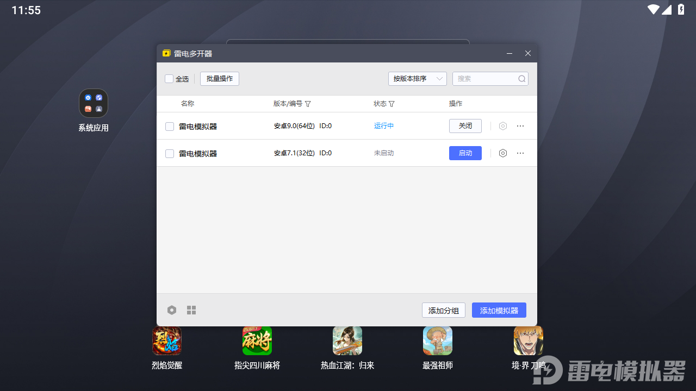696x391 pixels.
Task: Launch the 境·界 刀鸣 game icon
Action: [529, 340]
